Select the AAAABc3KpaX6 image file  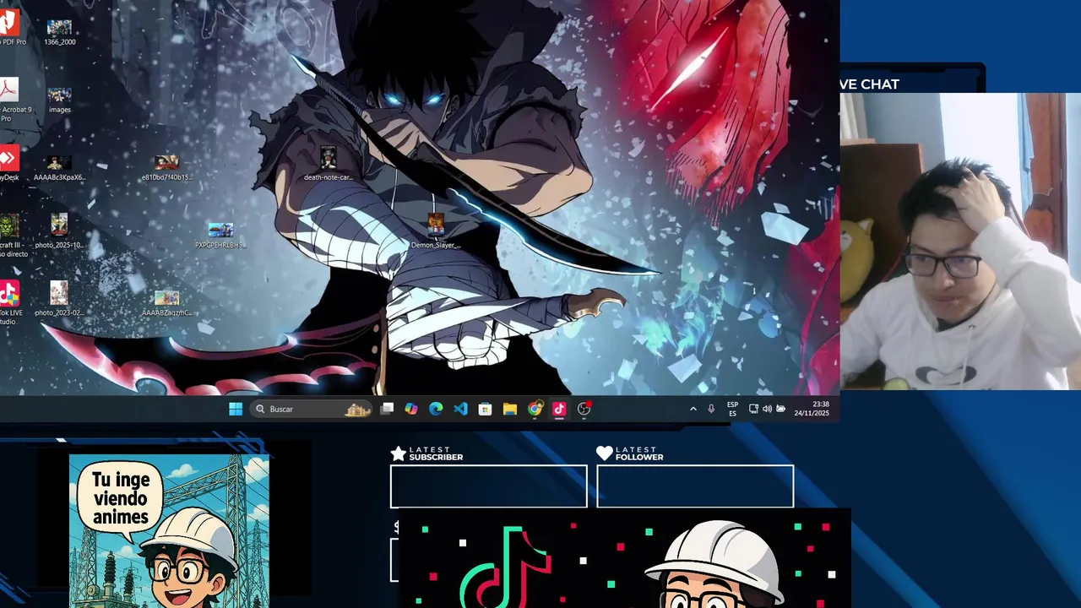(x=59, y=167)
